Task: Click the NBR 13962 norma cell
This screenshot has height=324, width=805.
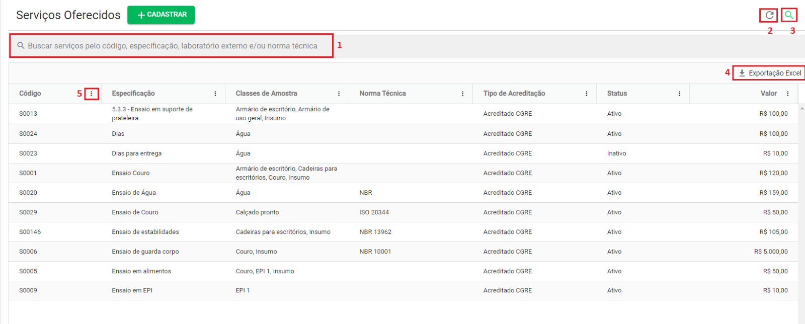Action: pyautogui.click(x=375, y=232)
